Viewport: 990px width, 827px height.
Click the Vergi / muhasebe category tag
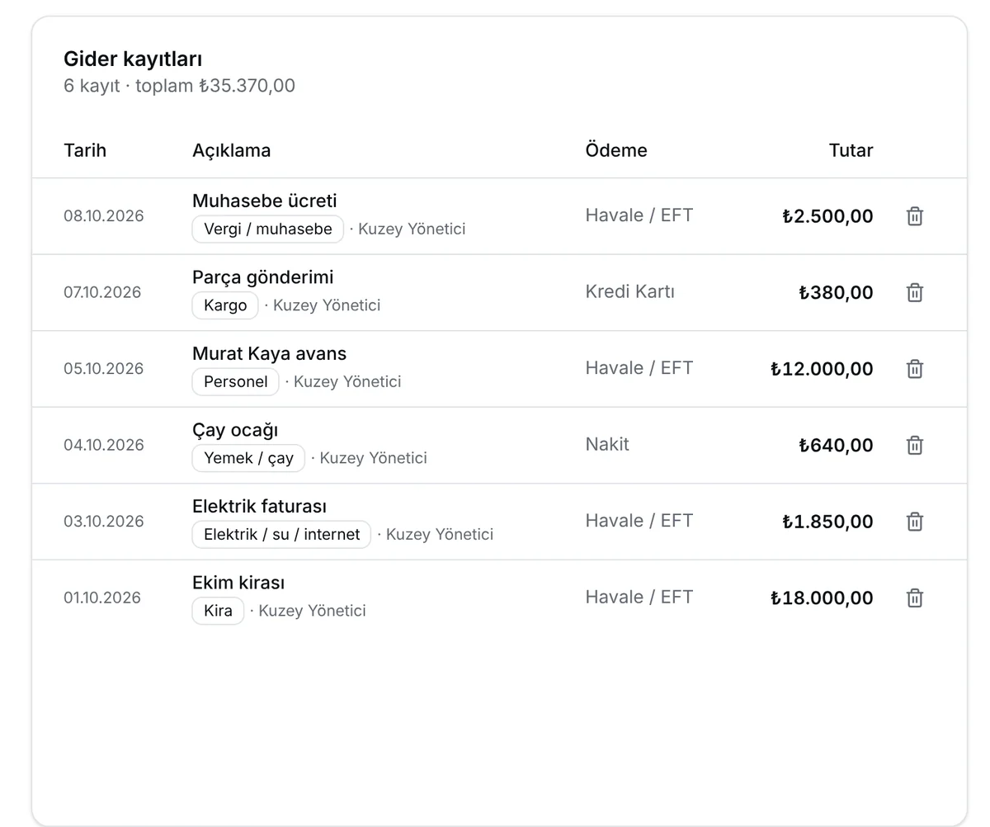click(268, 229)
